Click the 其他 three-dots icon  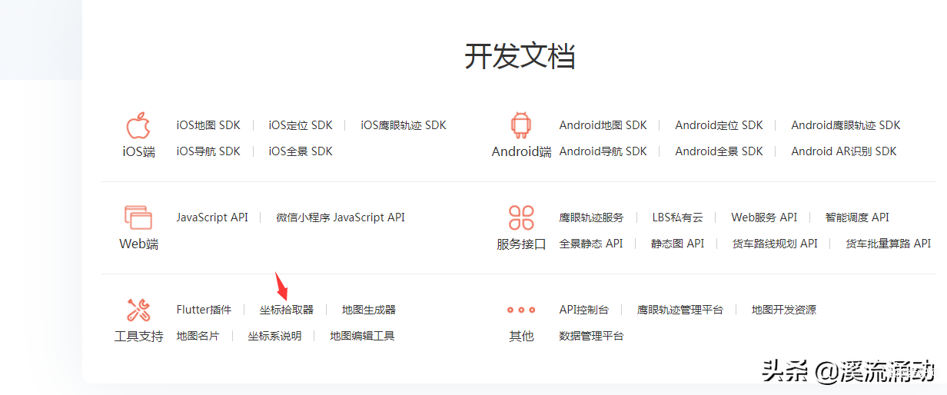[x=521, y=310]
